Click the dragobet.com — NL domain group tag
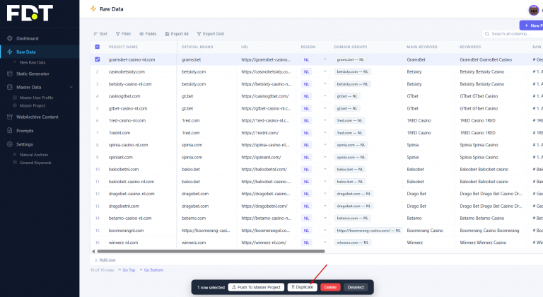 click(354, 194)
